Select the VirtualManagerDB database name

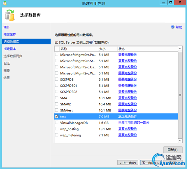point(74,123)
